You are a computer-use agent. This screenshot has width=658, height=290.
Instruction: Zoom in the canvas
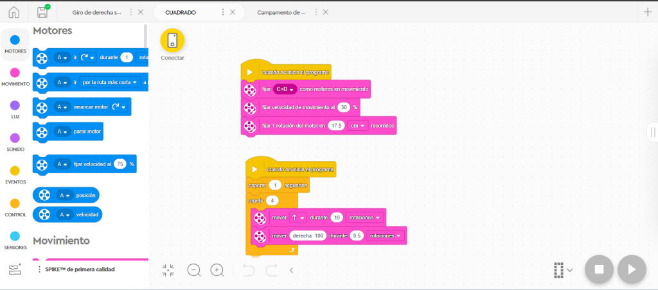[217, 270]
